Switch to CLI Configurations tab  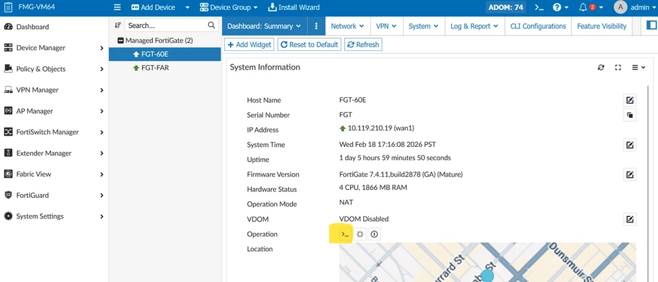[x=538, y=26]
